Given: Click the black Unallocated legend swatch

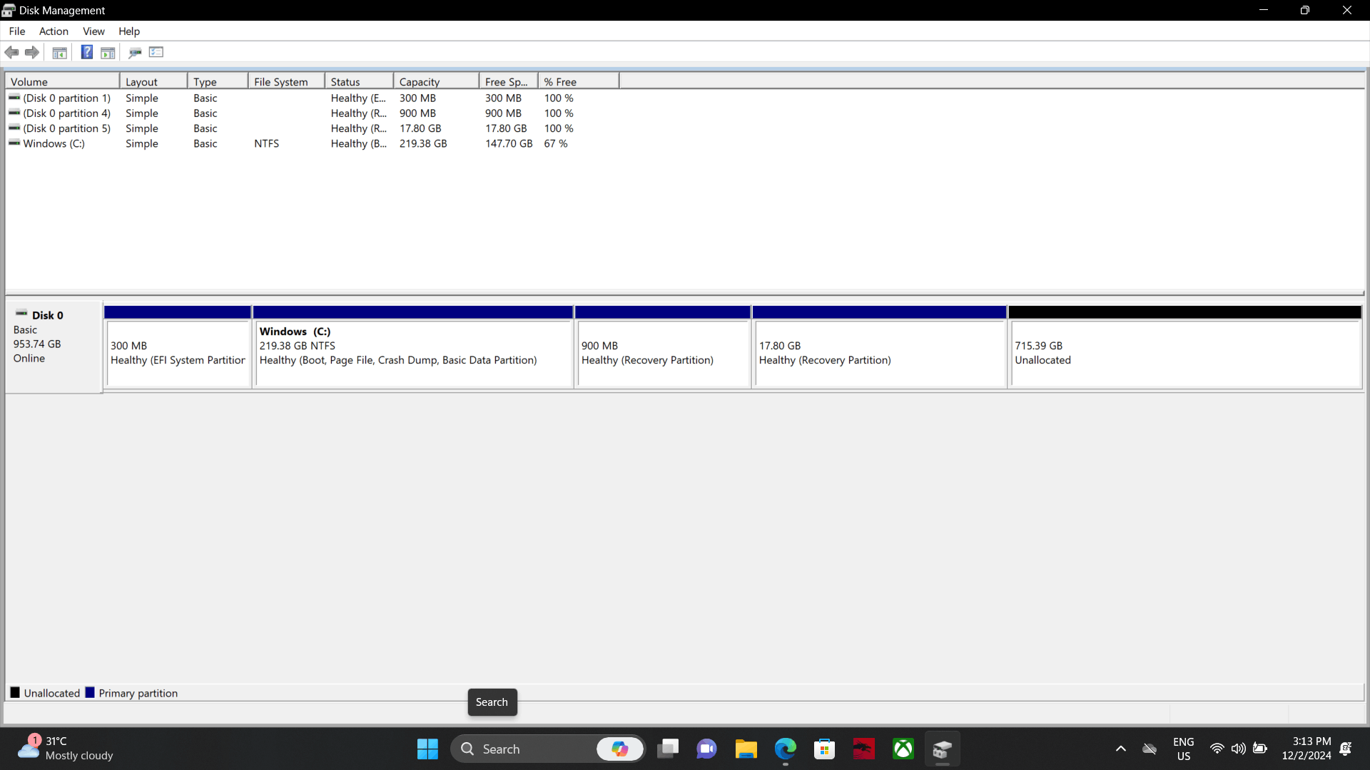Looking at the screenshot, I should coord(15,692).
